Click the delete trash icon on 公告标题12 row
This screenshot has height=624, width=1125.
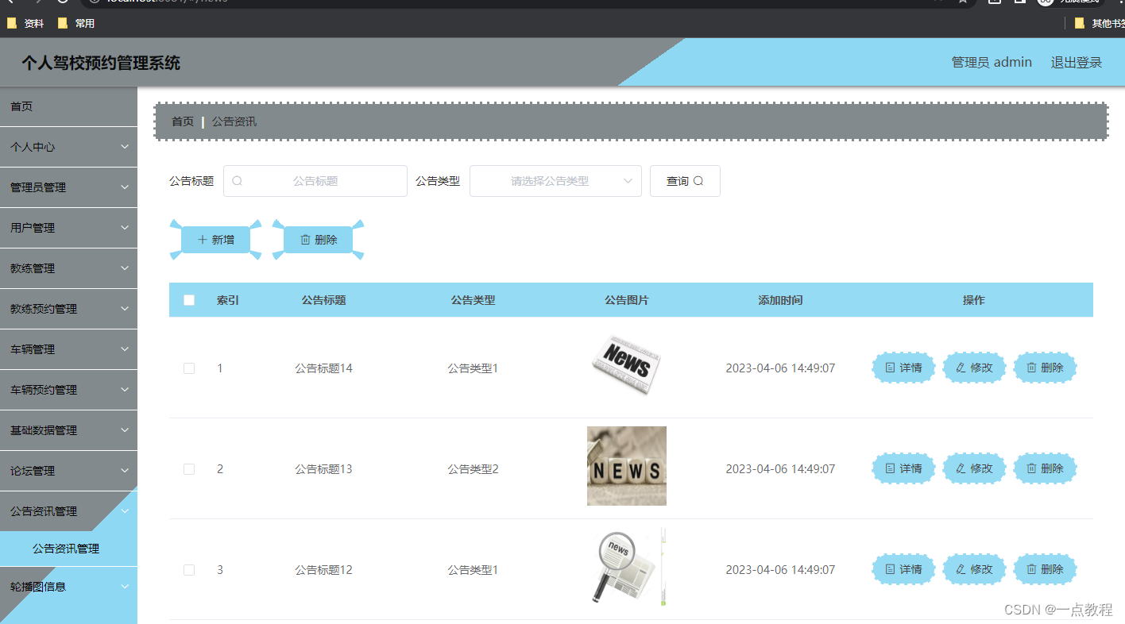(1033, 569)
